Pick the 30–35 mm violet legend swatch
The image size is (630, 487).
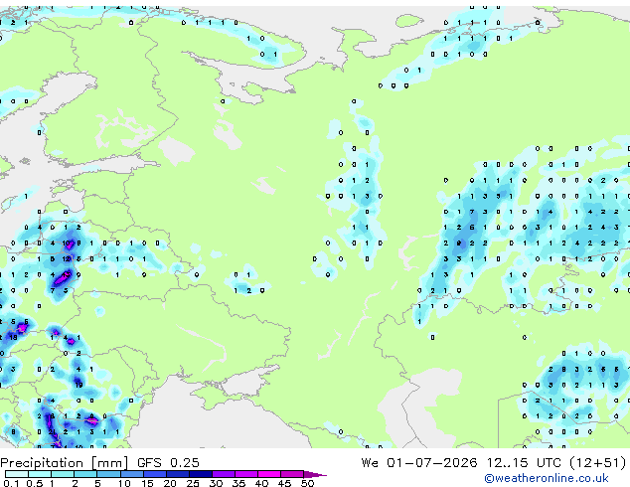[223, 474]
